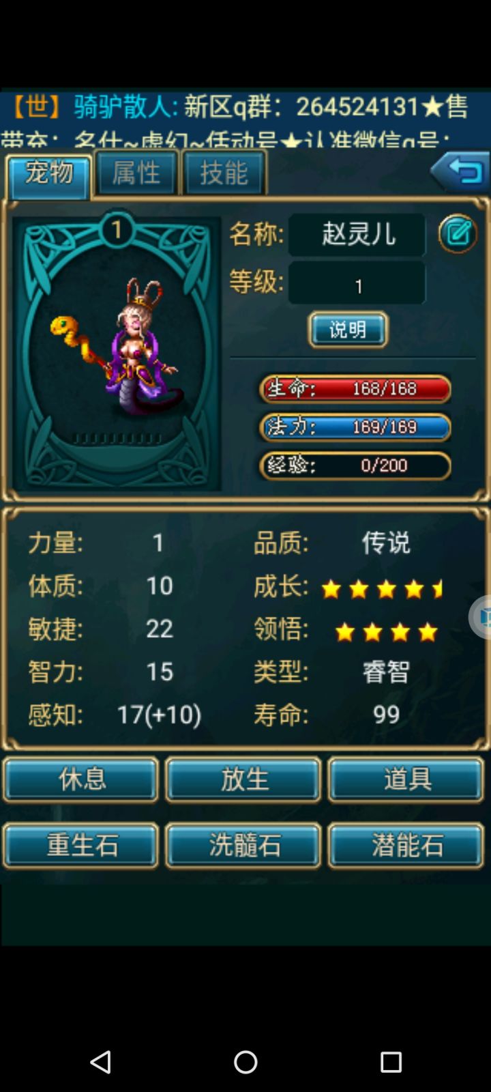Tap the pet name field 赵灵儿

coord(357,234)
